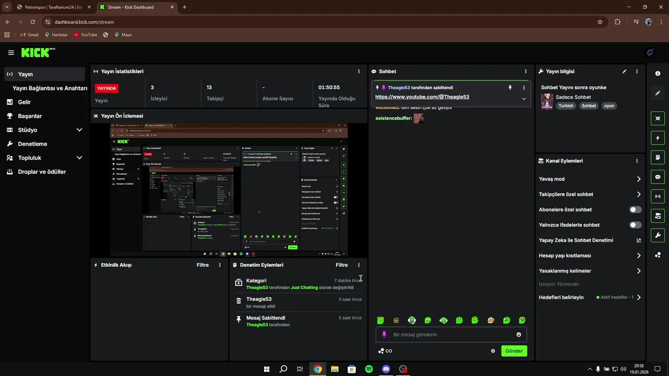Screen dimensions: 669x376
Task: Click Just Chatting in Kategori log entry
Action: 304,288
